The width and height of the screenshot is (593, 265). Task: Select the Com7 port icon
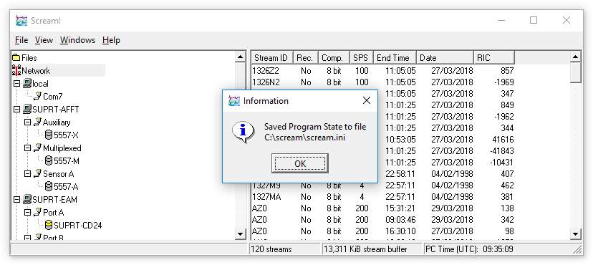[x=38, y=97]
